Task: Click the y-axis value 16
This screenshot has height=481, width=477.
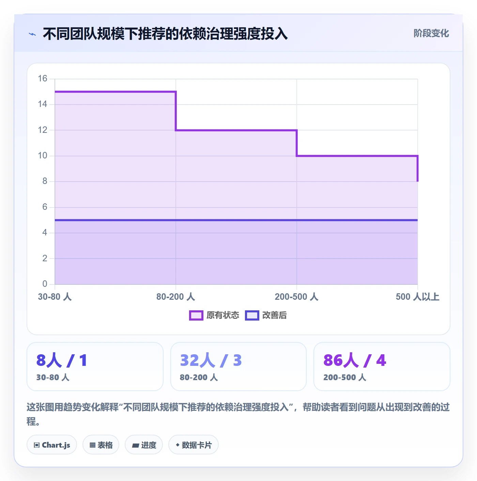Action: click(x=43, y=79)
